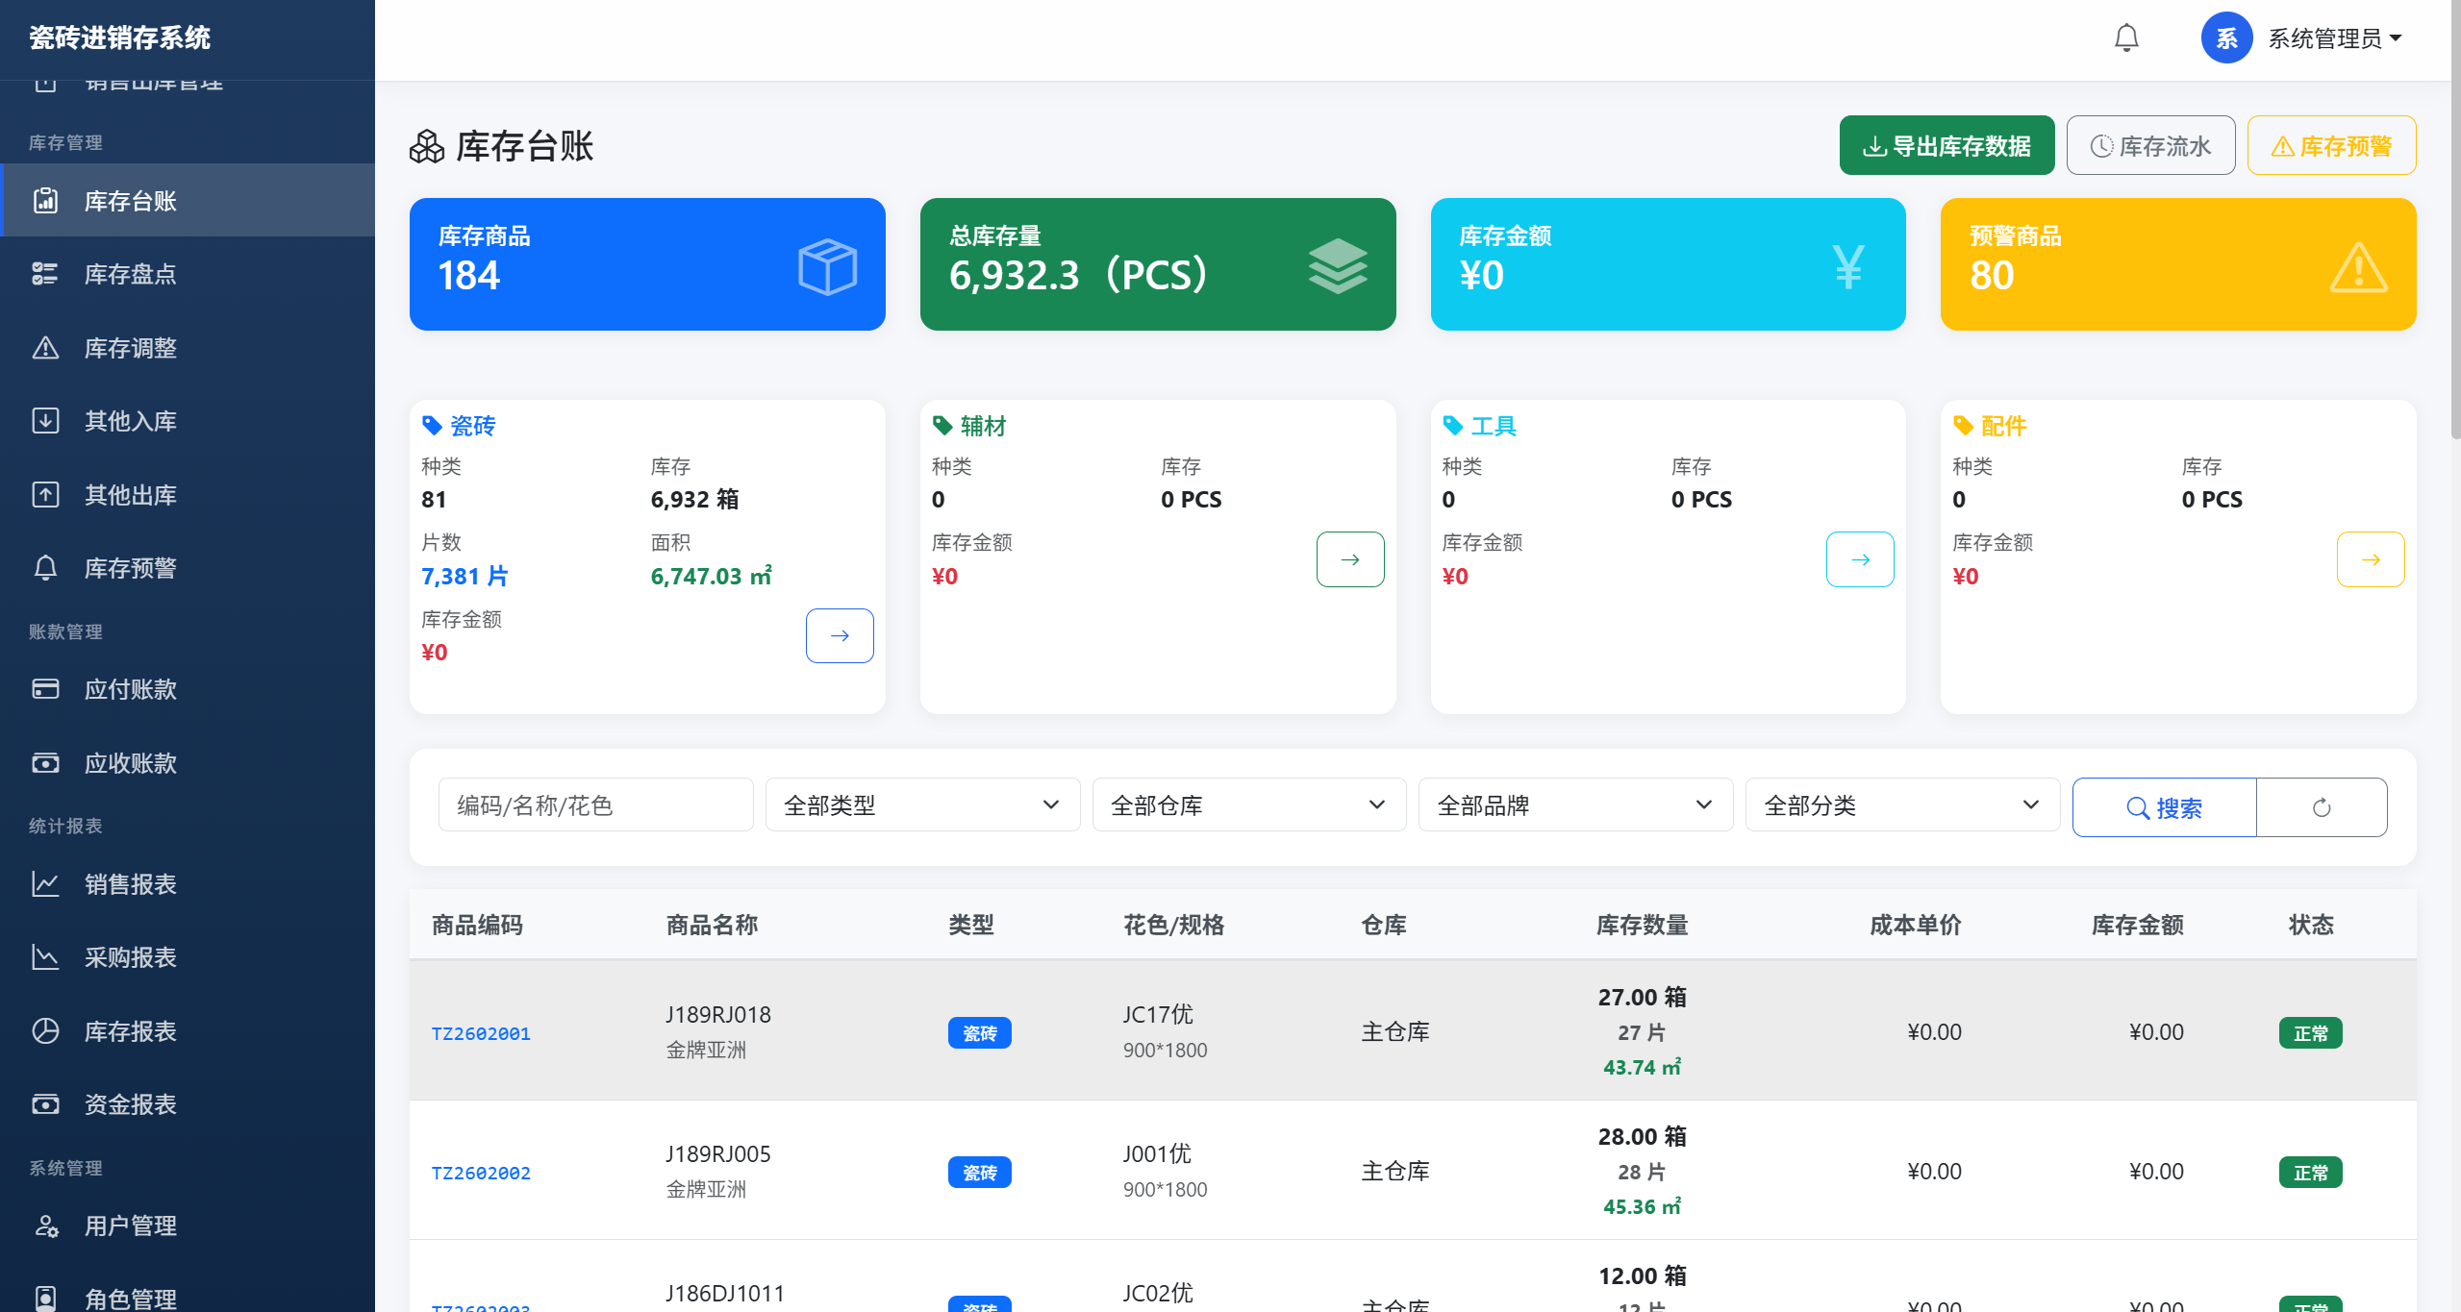2461x1312 pixels.
Task: Click the 瓷砖进销存系统 app title
Action: 120,38
